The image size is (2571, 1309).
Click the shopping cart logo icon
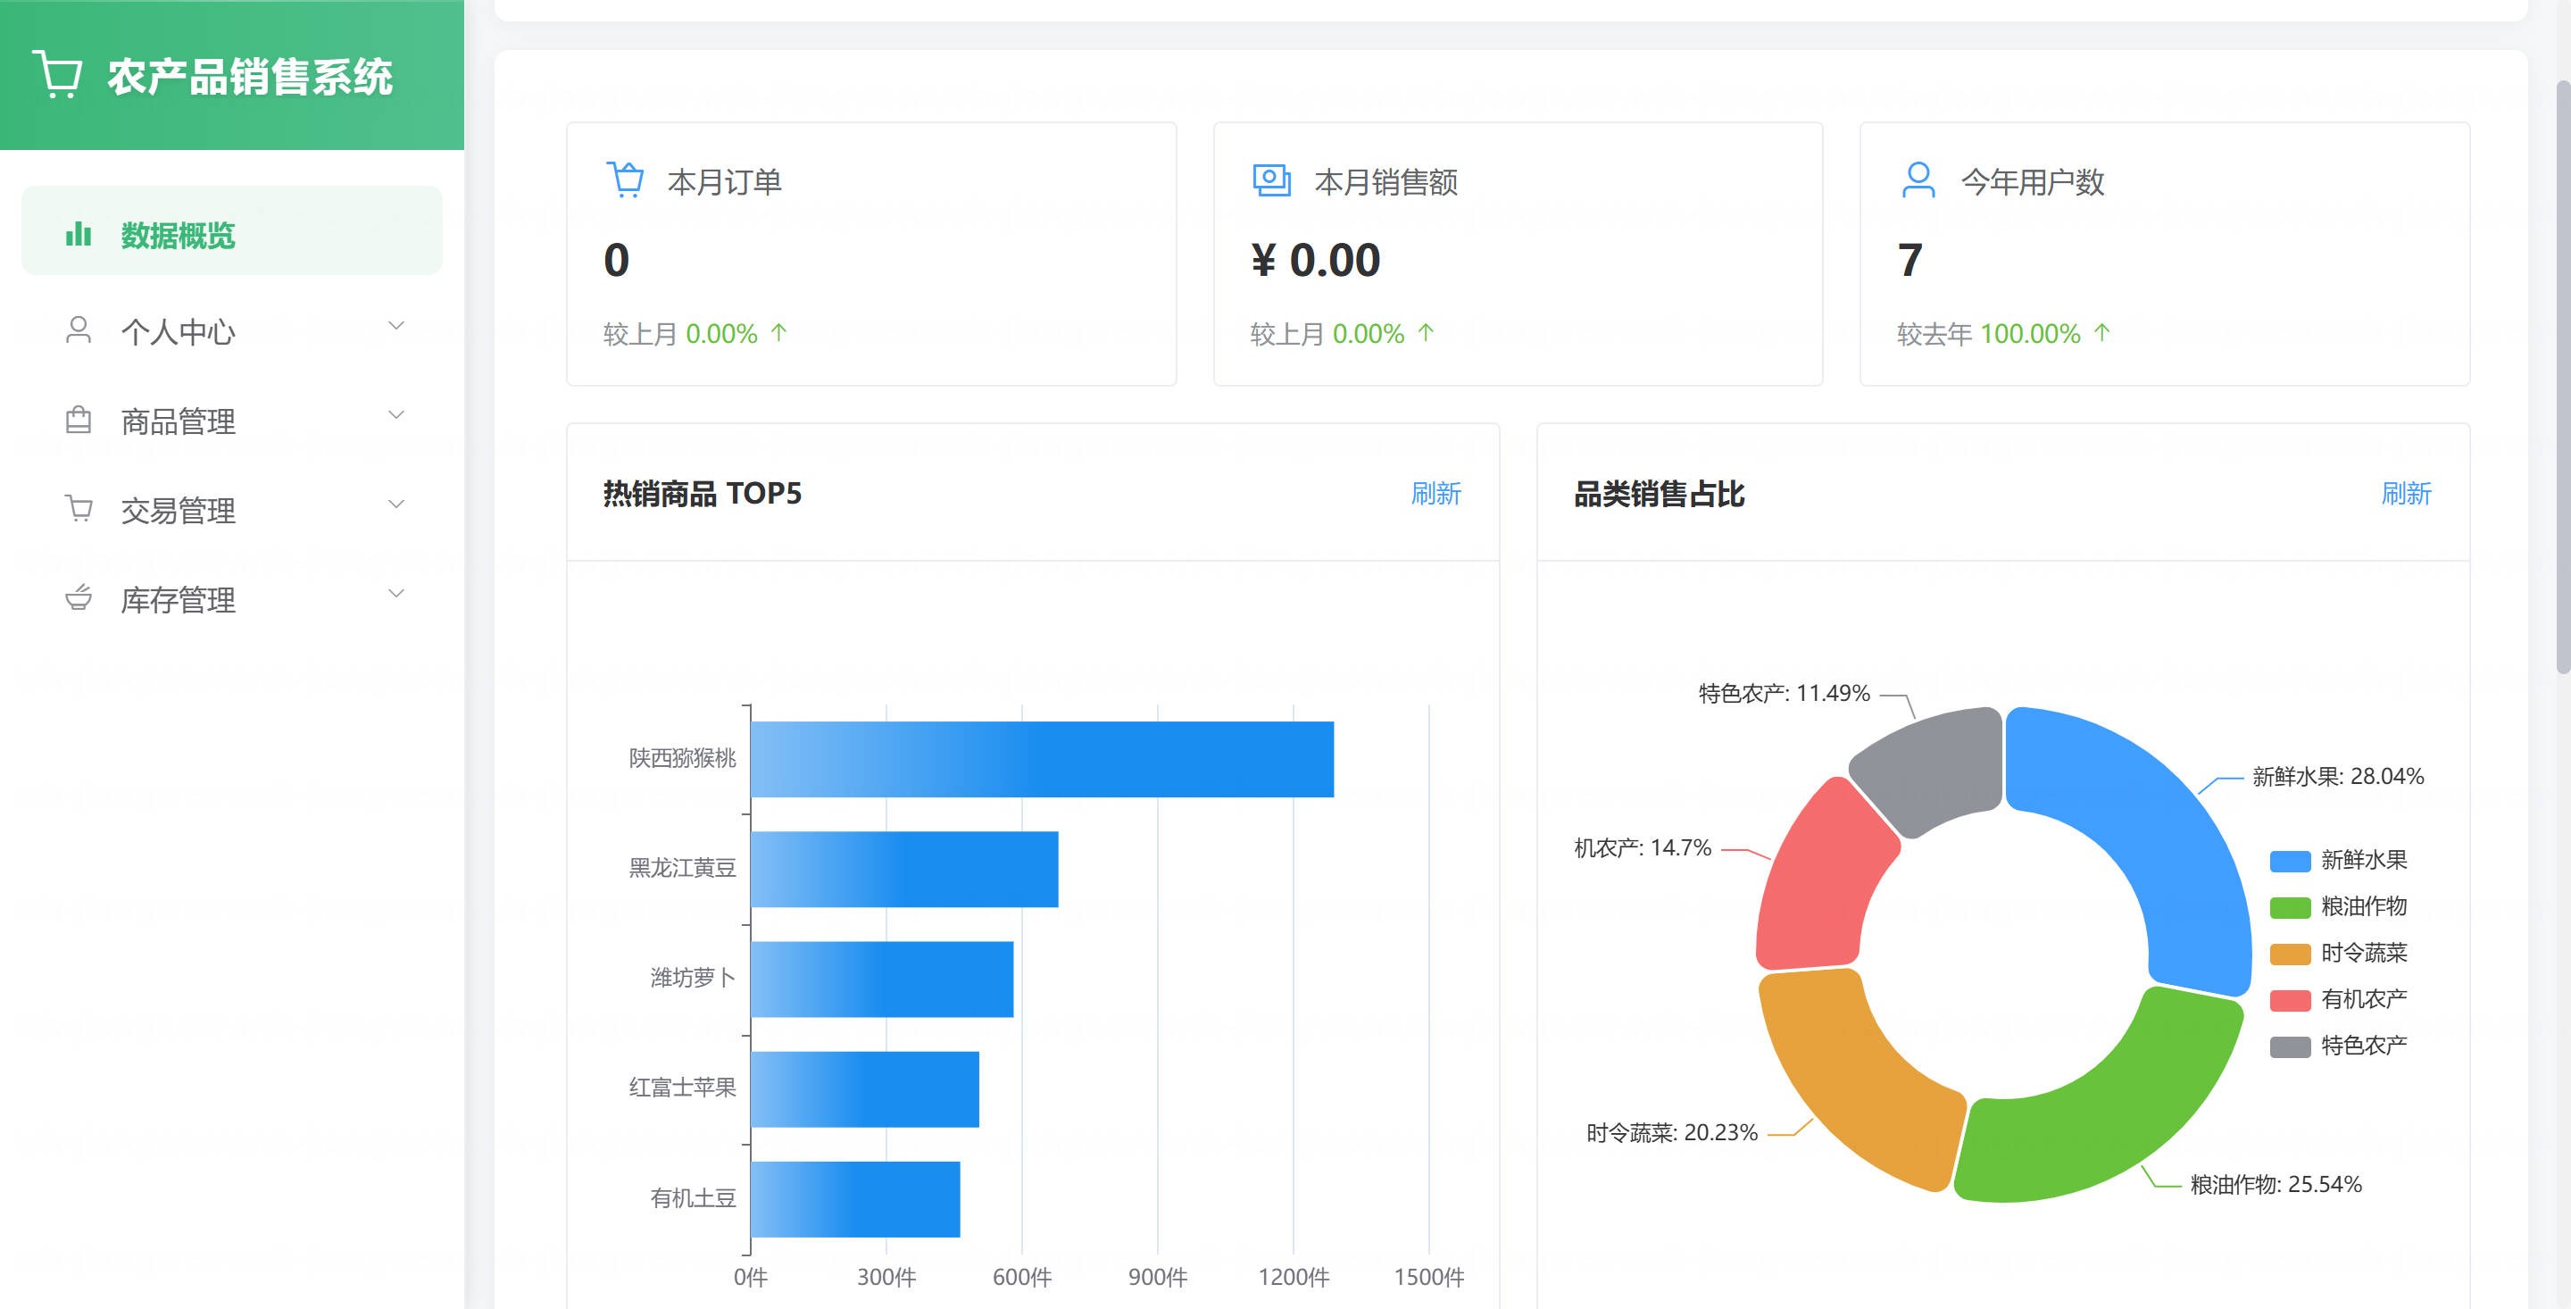click(x=58, y=75)
